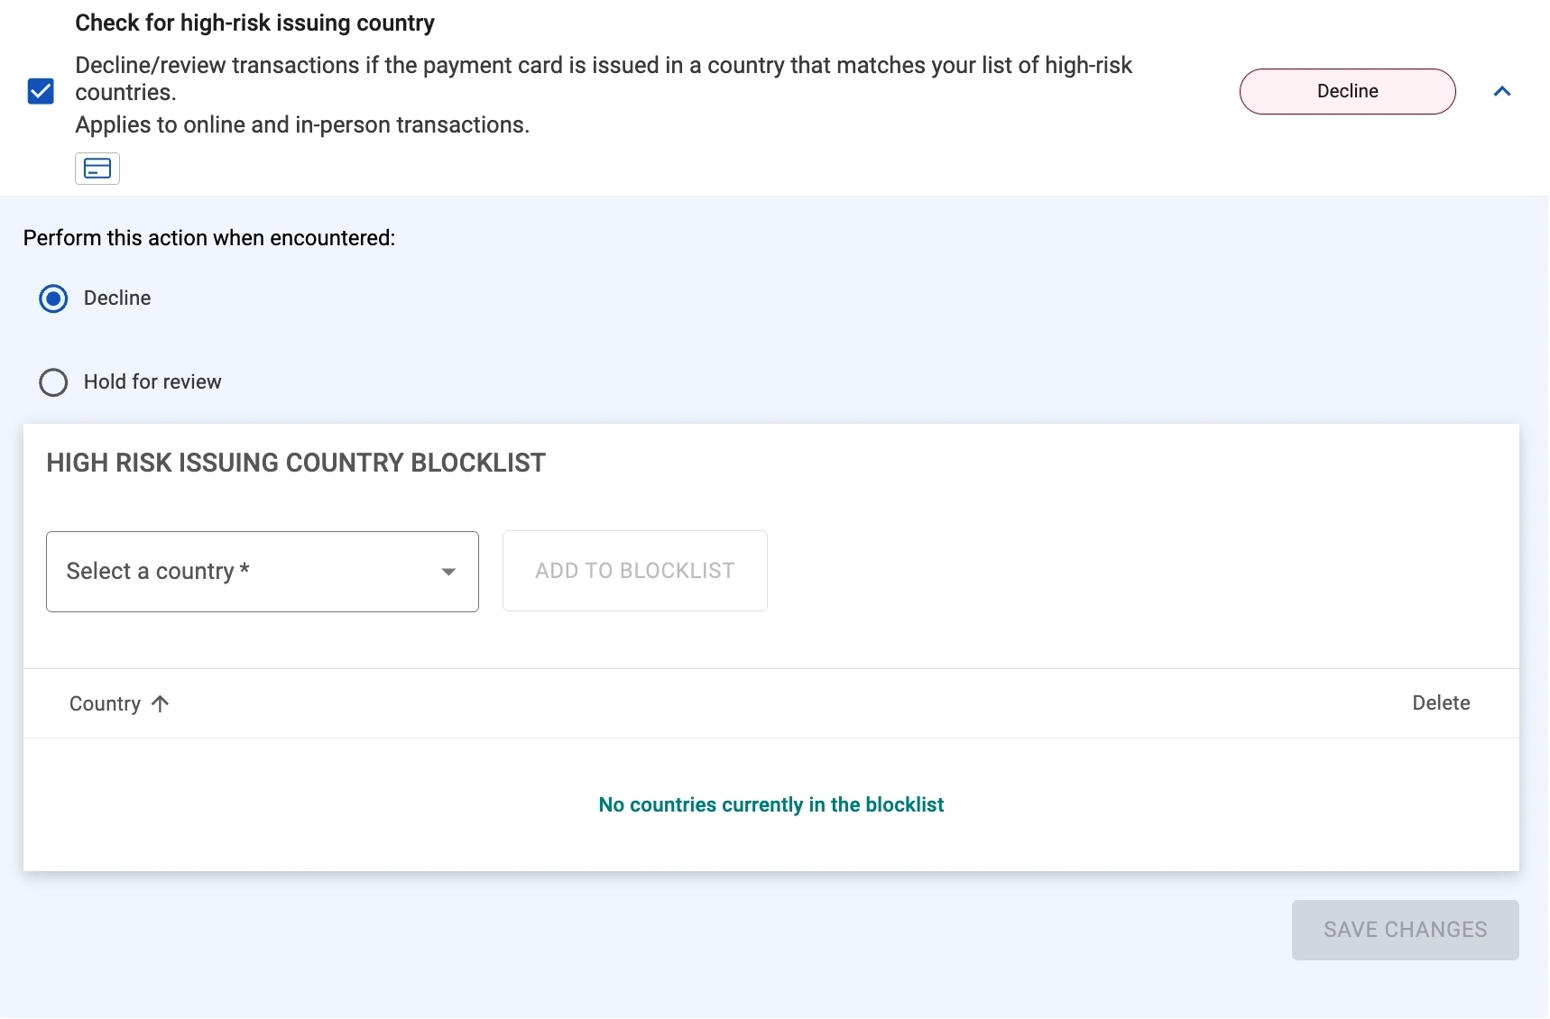Click the Applies to online and in-person text
Image resolution: width=1550 pixels, height=1019 pixels.
[x=302, y=125]
